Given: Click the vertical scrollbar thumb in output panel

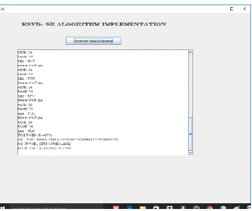Looking at the screenshot, I should (x=190, y=134).
